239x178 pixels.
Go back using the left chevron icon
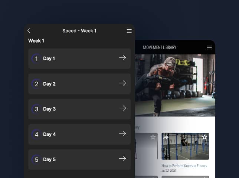[29, 31]
